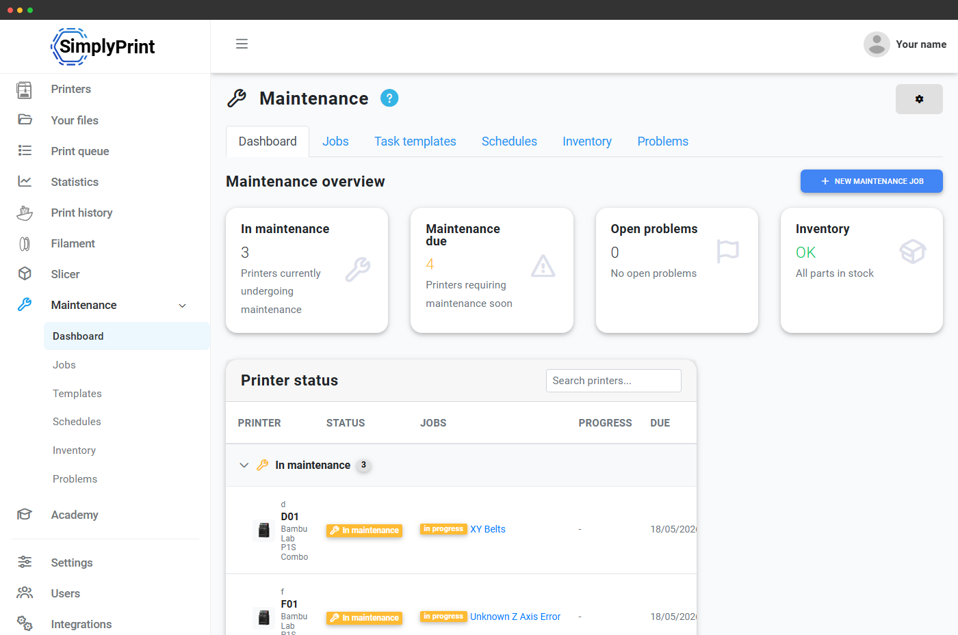Screen dimensions: 958x635
Task: Select Templates in sidebar submenu
Action: point(77,394)
